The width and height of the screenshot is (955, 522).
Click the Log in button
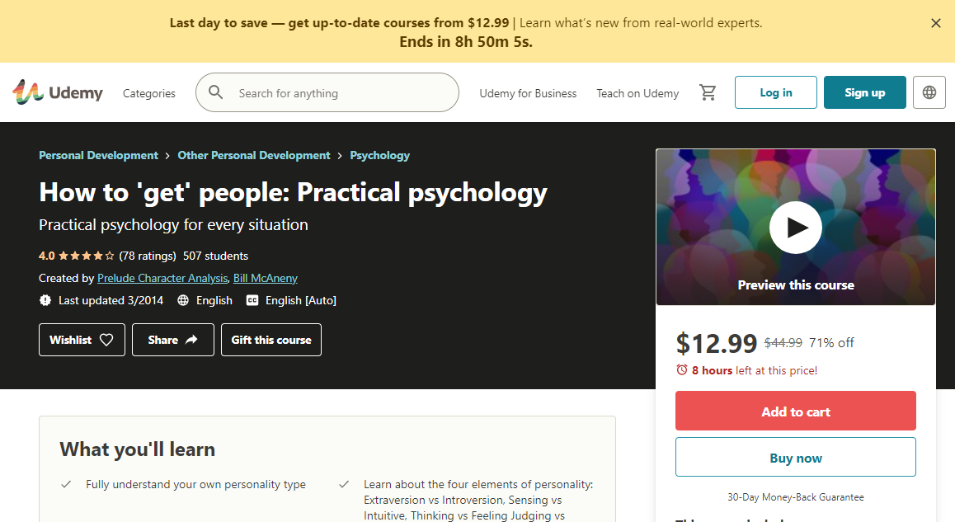click(775, 92)
